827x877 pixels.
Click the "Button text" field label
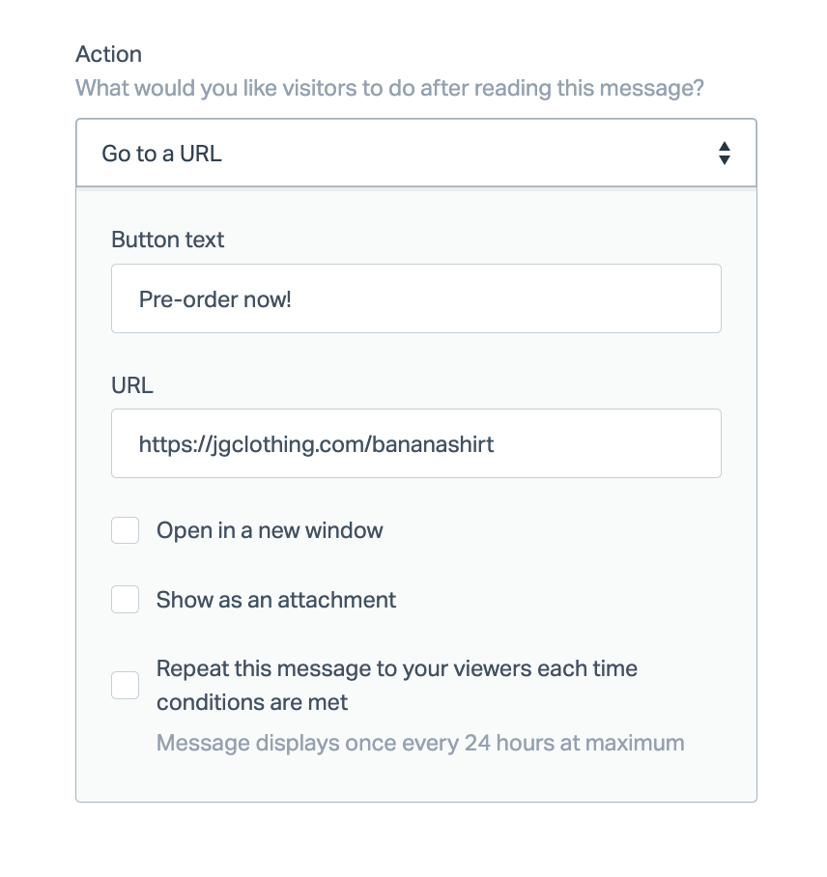167,239
